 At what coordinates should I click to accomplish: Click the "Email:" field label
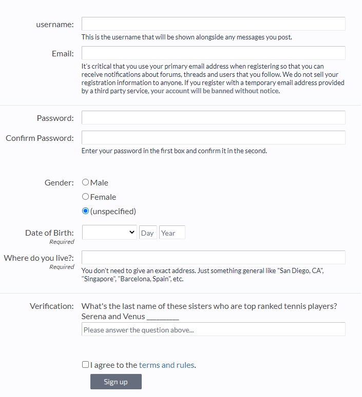click(63, 53)
